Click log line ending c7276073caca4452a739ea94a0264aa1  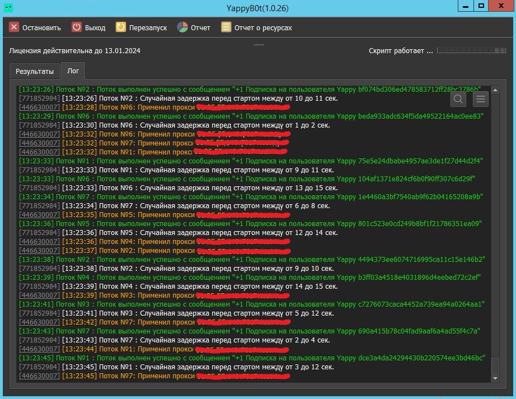point(252,304)
